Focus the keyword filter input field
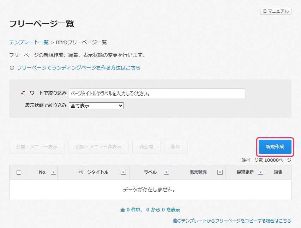 click(x=157, y=94)
